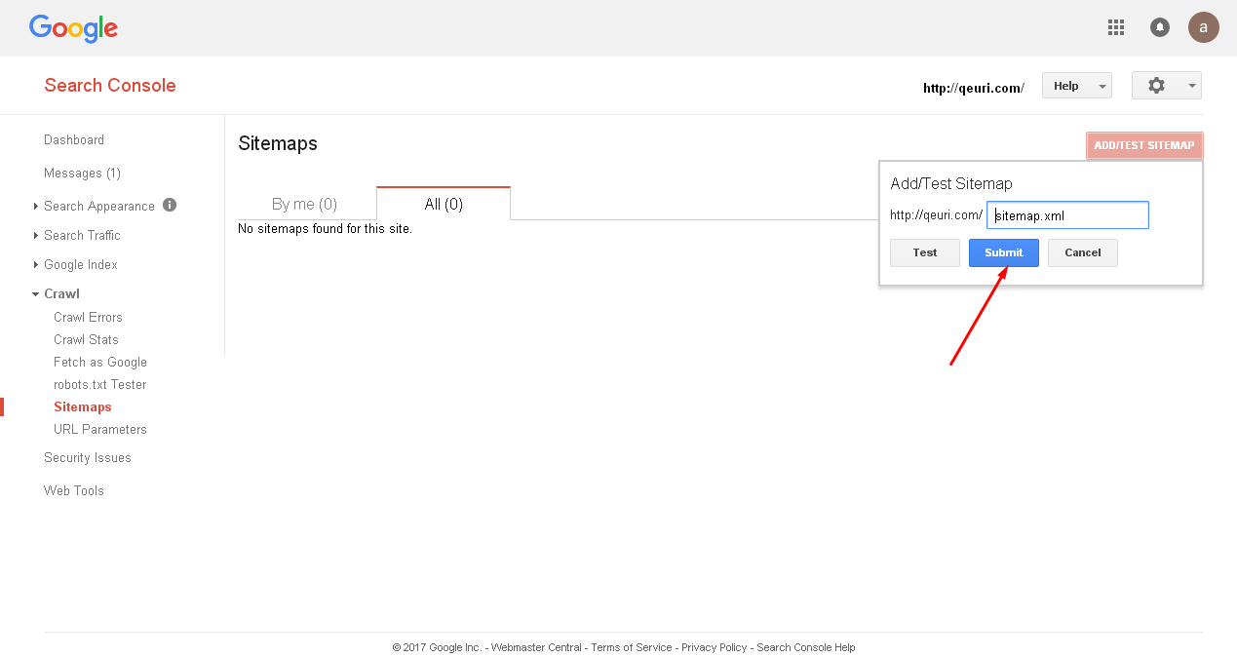Open the settings gear dropdown
Image resolution: width=1237 pixels, height=657 pixels.
pyautogui.click(x=1167, y=86)
